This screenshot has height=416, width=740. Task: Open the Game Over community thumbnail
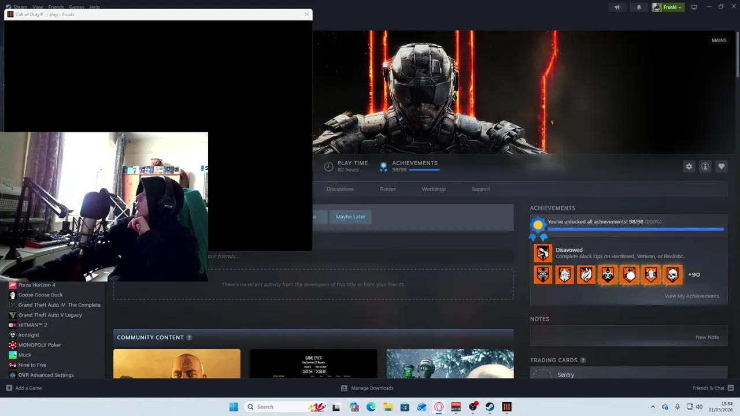click(313, 363)
